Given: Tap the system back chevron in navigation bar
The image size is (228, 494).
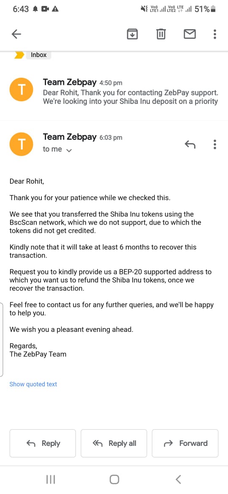Looking at the screenshot, I should (x=178, y=480).
